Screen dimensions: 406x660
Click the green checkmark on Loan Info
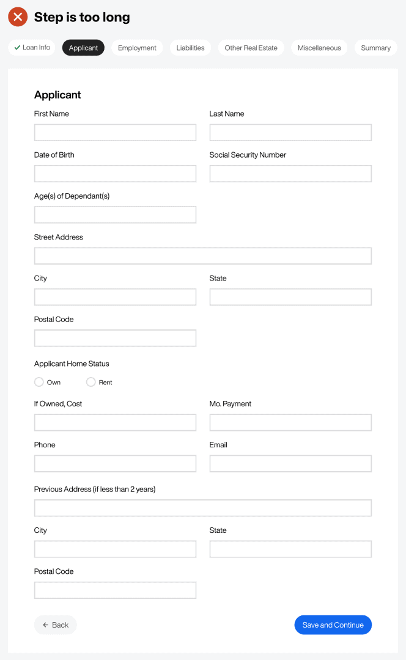17,48
